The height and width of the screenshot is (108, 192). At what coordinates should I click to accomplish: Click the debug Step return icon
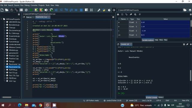(71, 10)
